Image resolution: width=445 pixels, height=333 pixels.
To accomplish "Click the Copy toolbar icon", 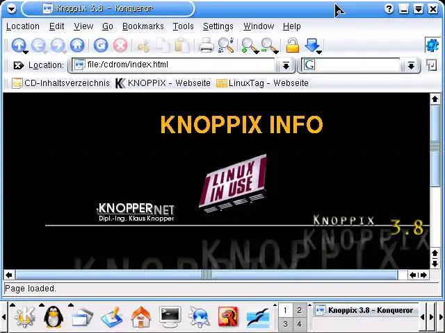I will (163, 45).
